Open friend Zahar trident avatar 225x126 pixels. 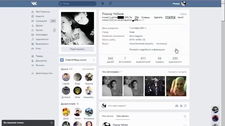[x=77, y=91]
